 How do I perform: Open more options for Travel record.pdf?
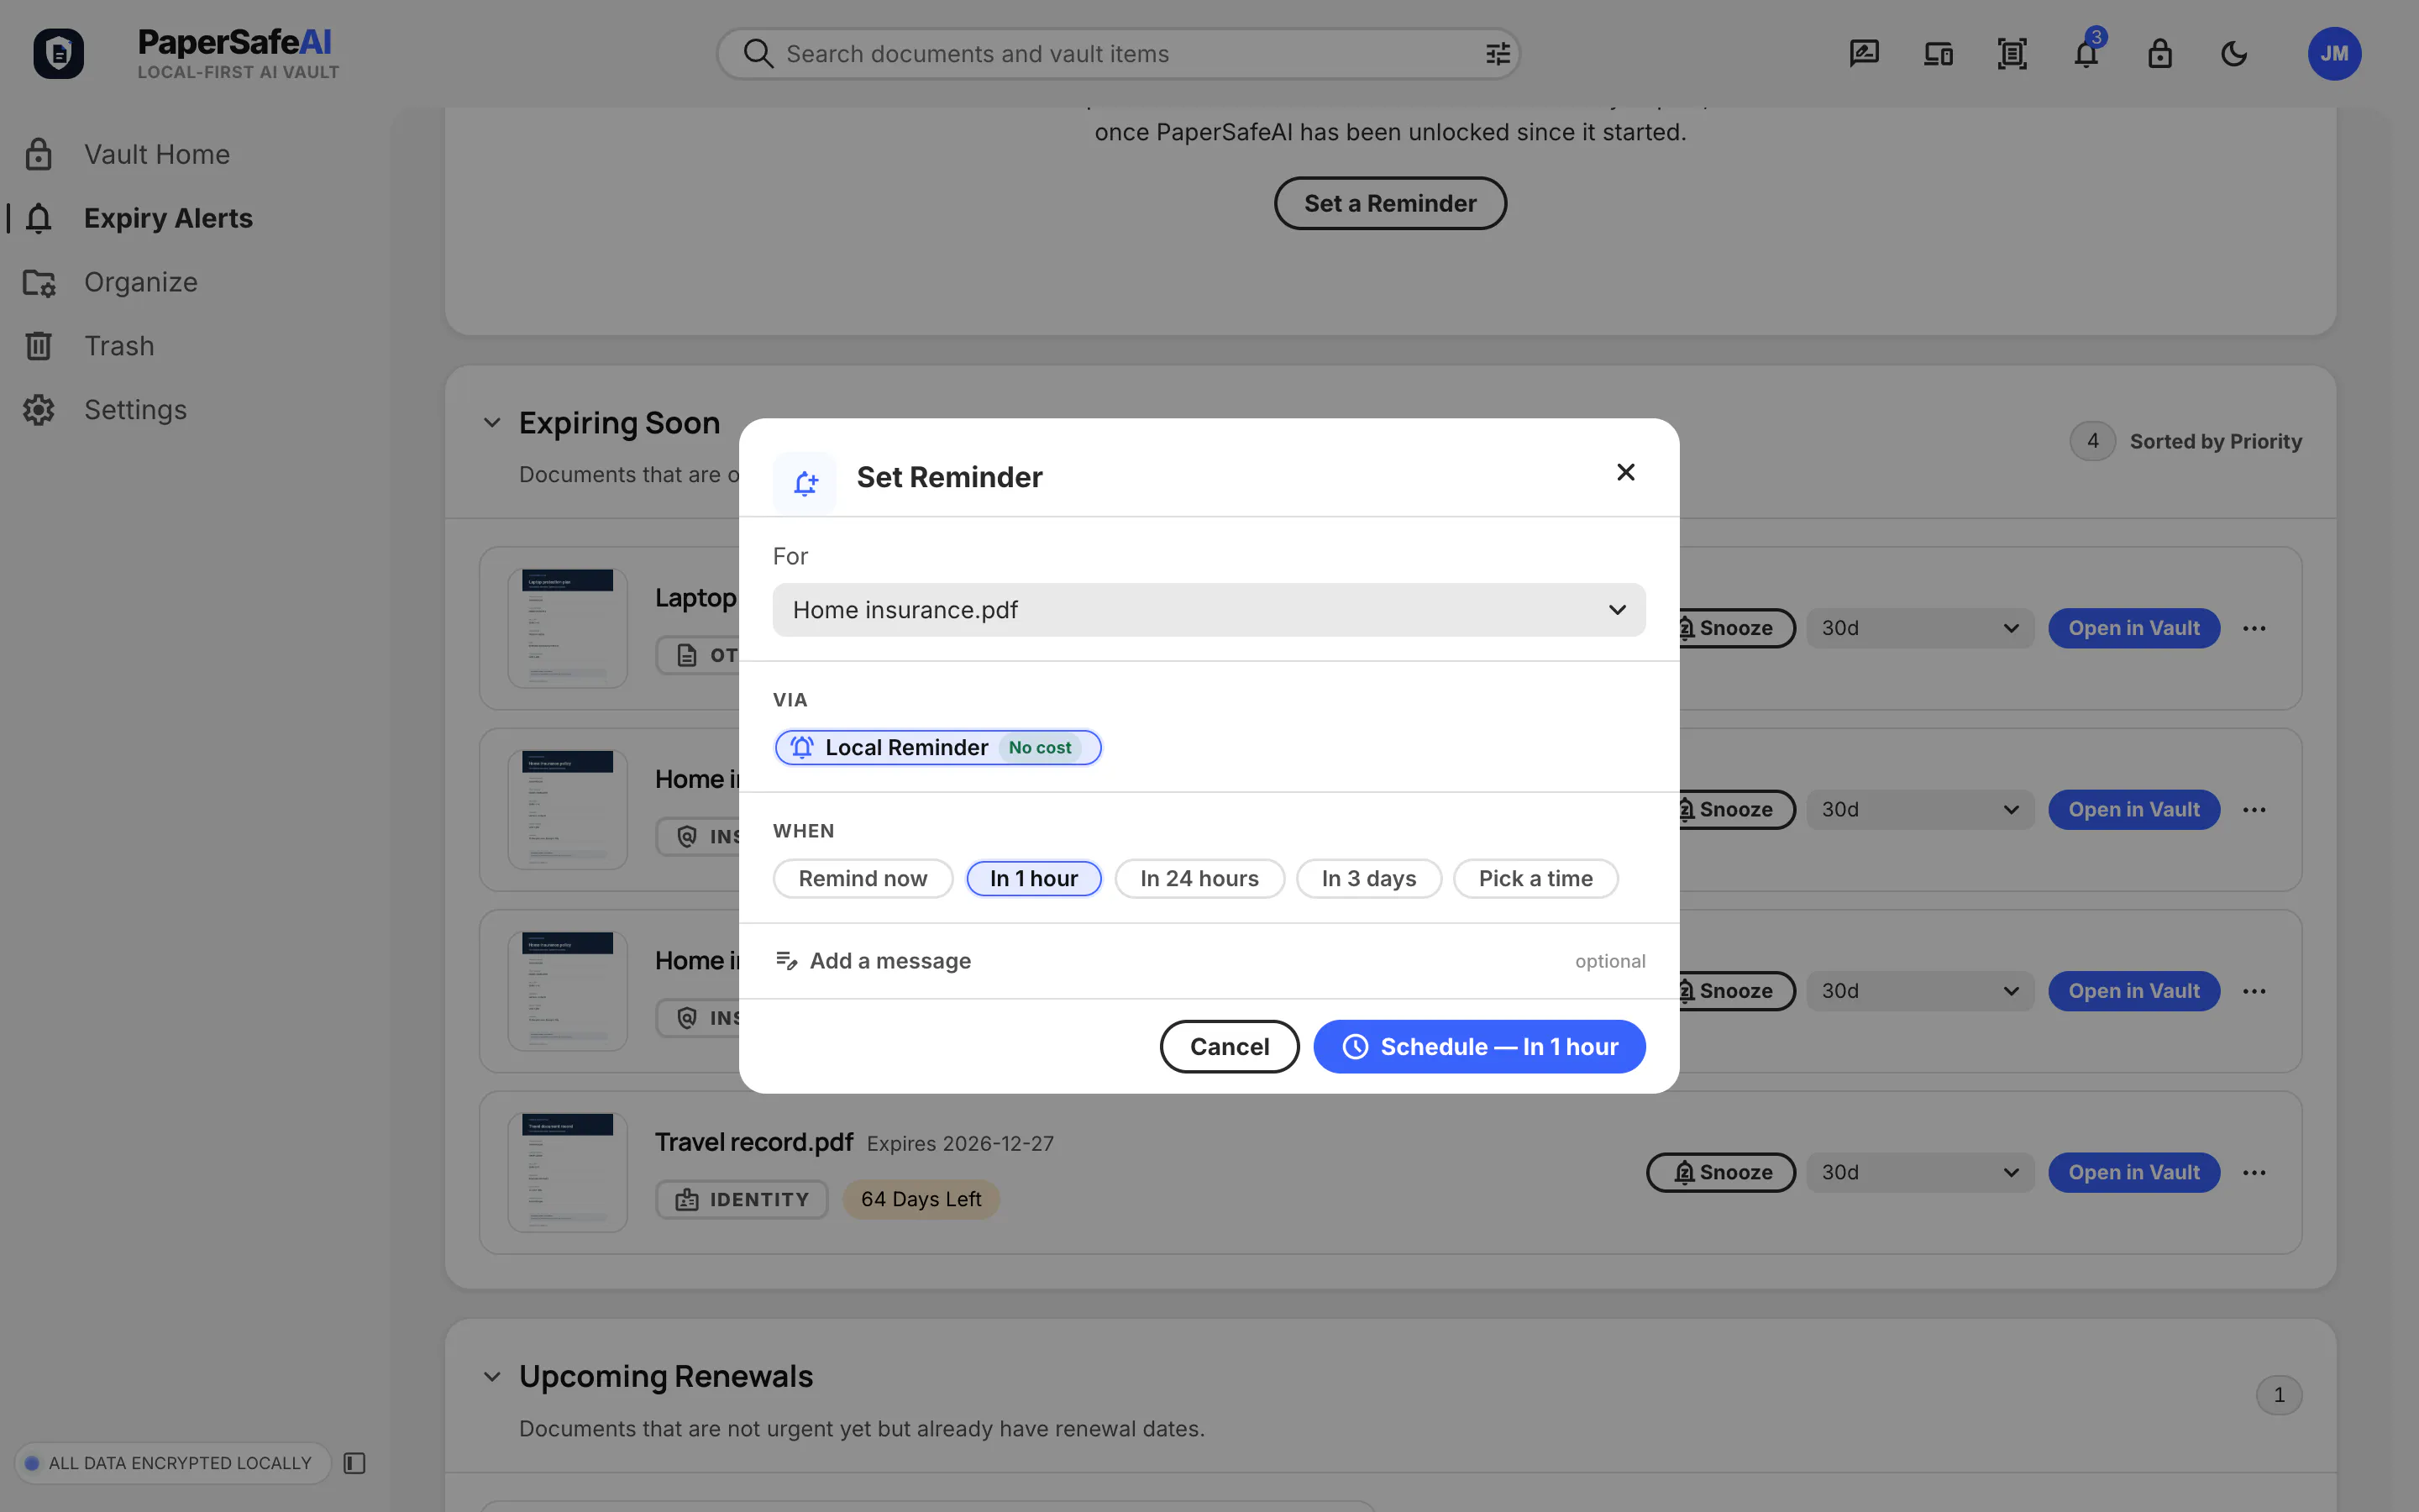coord(2254,1172)
